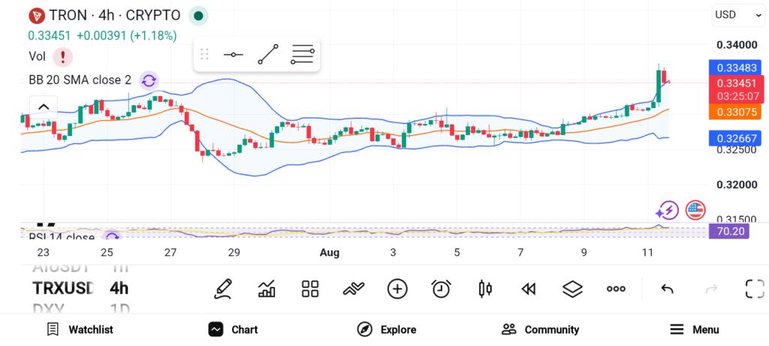
Task: Tap the 0.32667 blue price label
Action: coord(734,139)
